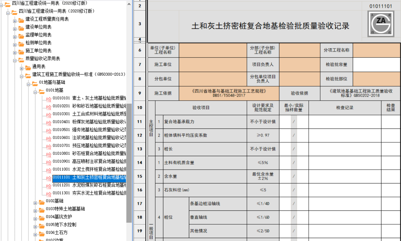Click the 条基边桩沿轴线 cell
This screenshot has width=401, height=241.
218,204
